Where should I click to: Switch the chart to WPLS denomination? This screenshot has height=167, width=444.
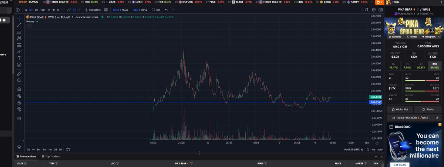pos(145,10)
